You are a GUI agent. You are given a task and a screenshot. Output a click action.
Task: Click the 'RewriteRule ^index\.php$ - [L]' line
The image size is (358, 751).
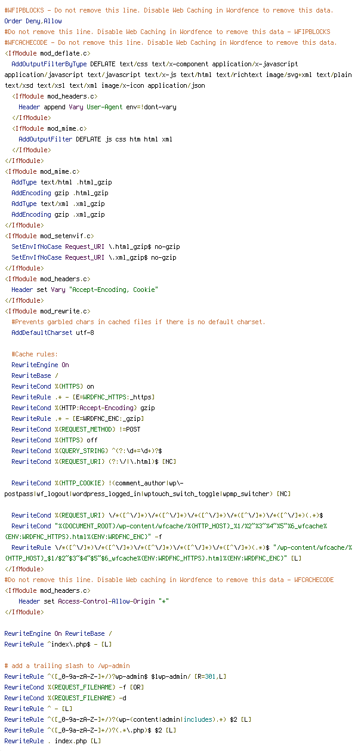point(58,644)
